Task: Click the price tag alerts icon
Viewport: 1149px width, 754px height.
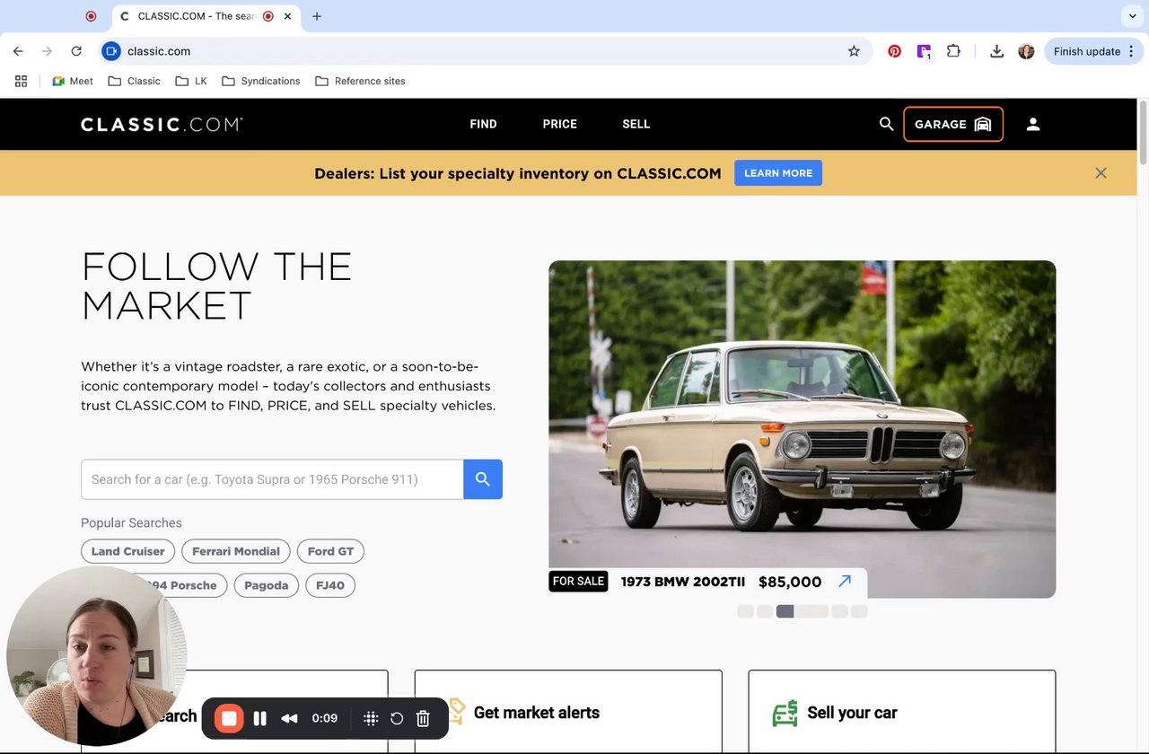Action: click(x=456, y=712)
